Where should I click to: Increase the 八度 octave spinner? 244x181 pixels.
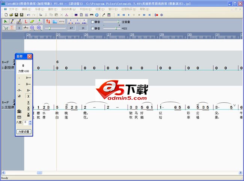point(30,121)
